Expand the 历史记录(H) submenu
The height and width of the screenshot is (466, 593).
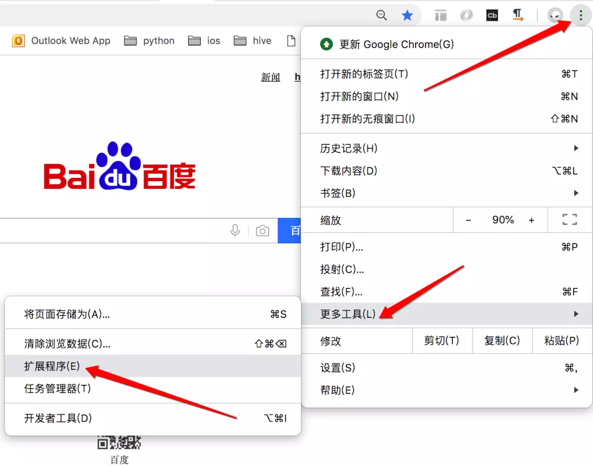tap(447, 148)
